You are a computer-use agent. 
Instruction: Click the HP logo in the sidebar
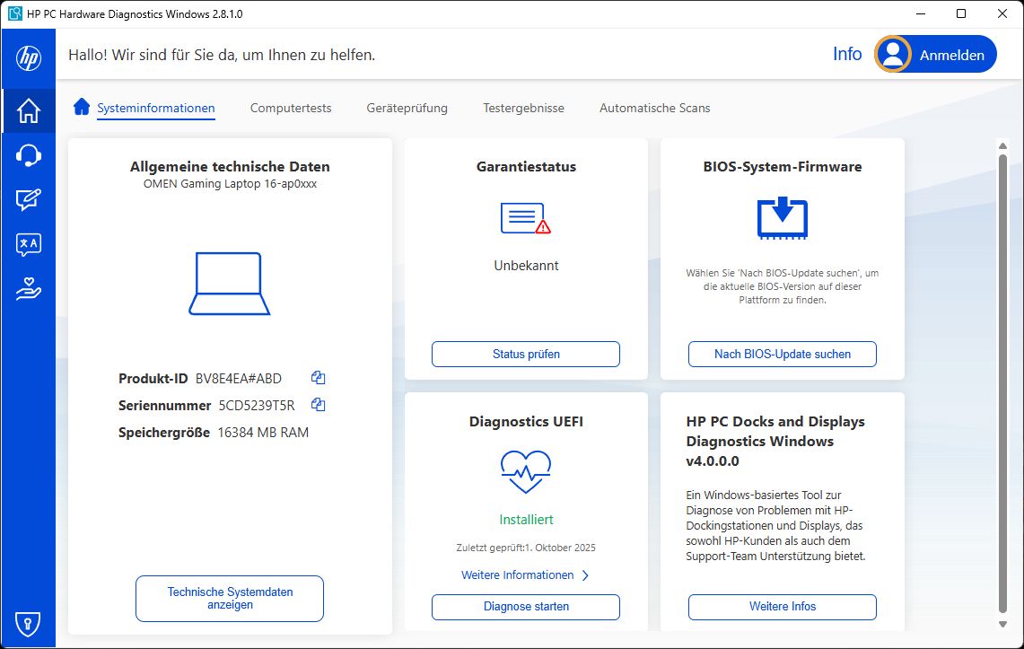tap(29, 59)
